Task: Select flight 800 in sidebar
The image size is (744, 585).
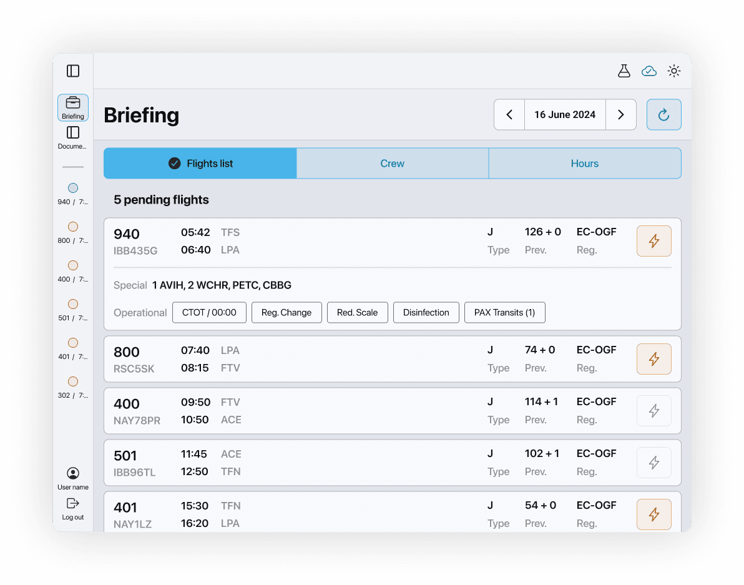Action: 72,233
